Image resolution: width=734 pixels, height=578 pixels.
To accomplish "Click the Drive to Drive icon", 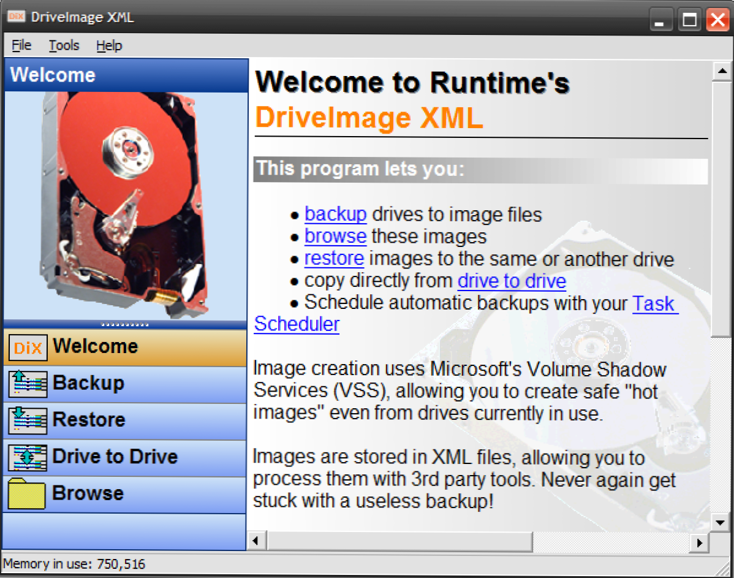I will point(28,458).
